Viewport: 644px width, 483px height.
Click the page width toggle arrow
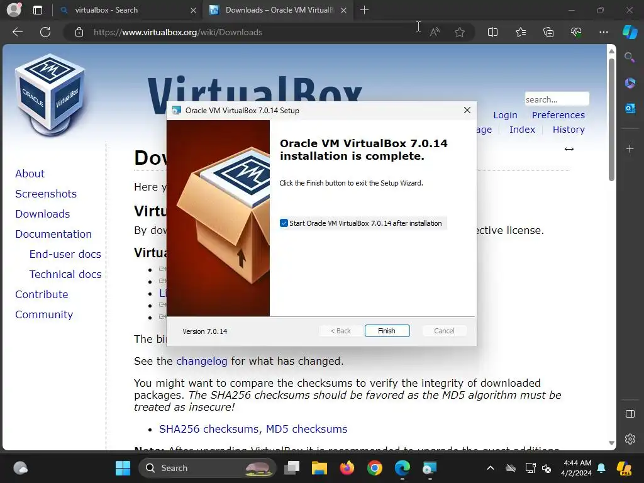pos(569,148)
